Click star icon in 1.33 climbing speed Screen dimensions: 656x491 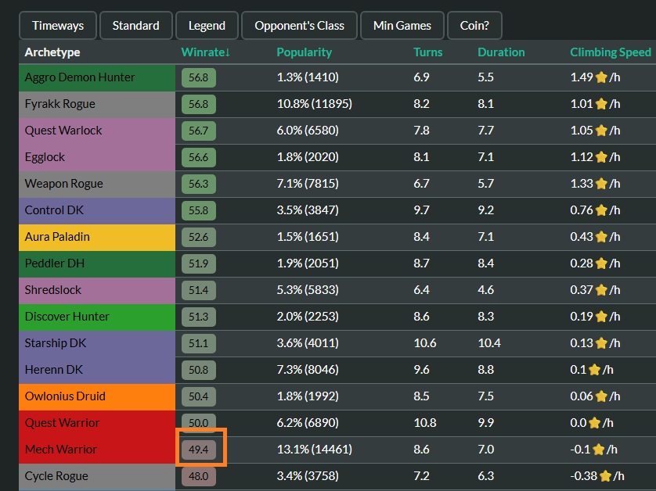(x=601, y=184)
